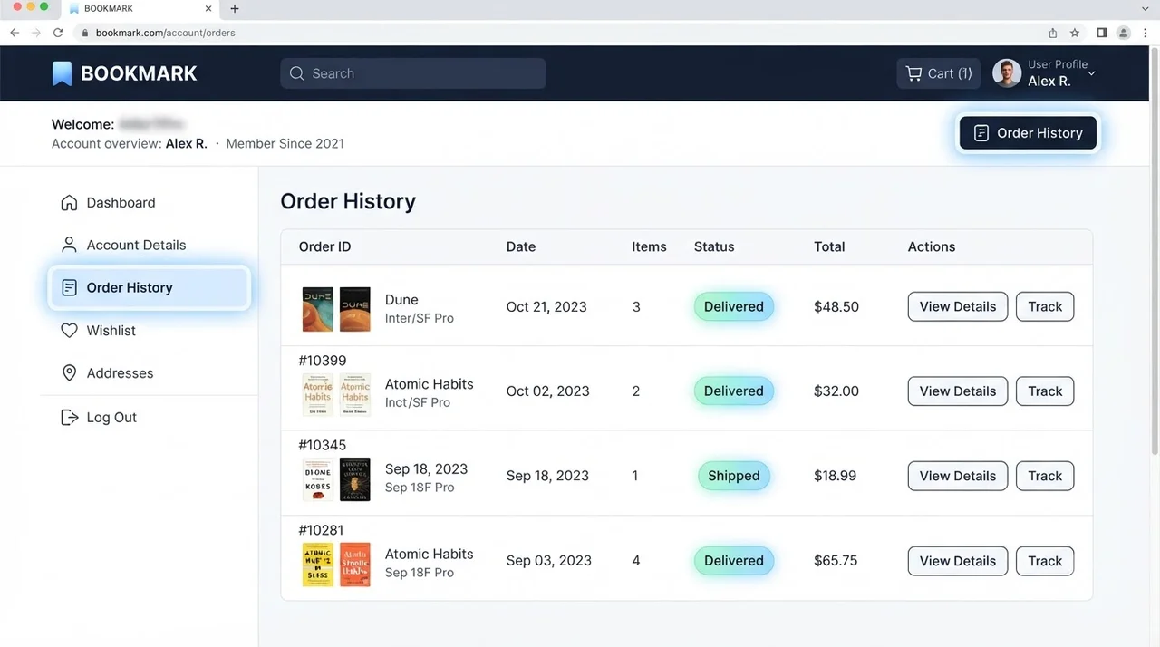
Task: Reload the bookmark.com orders page
Action: point(58,33)
